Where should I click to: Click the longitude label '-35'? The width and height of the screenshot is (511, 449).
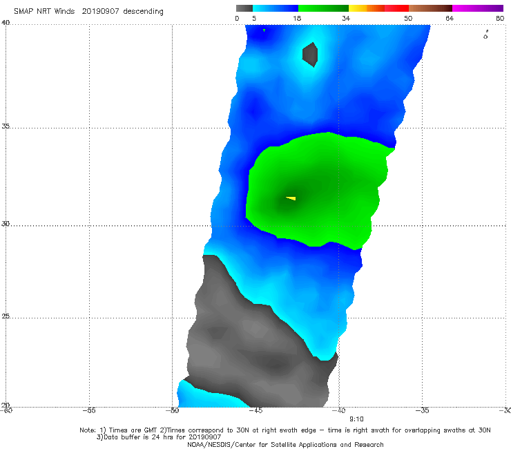pyautogui.click(x=423, y=410)
